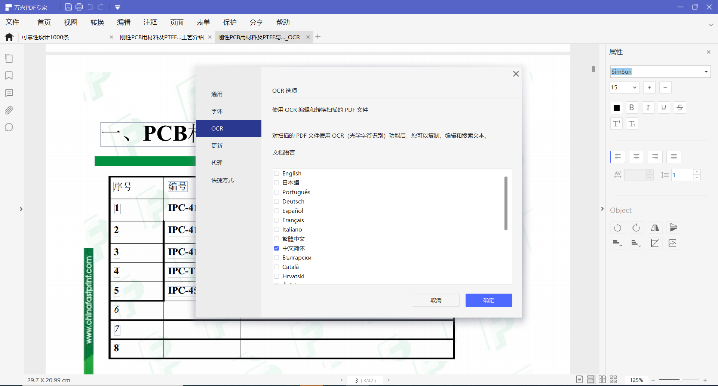
Task: Click the 取消 cancel button
Action: pyautogui.click(x=436, y=300)
